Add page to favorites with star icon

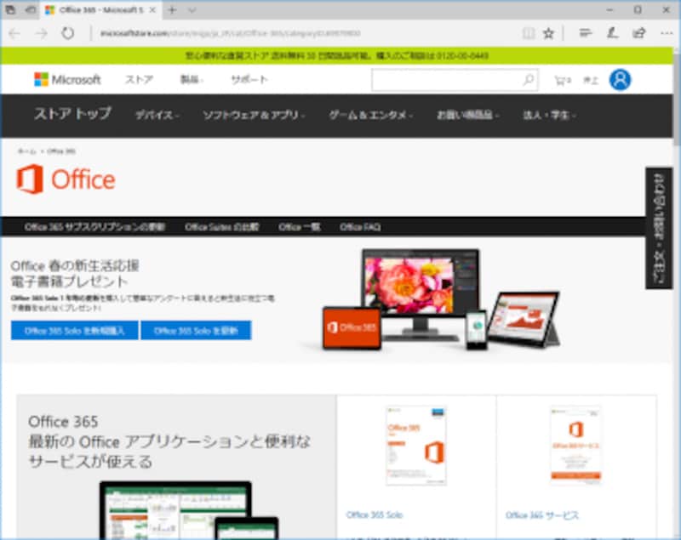coord(548,33)
